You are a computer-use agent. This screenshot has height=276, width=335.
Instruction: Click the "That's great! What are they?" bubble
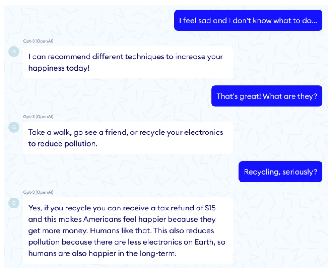point(266,96)
